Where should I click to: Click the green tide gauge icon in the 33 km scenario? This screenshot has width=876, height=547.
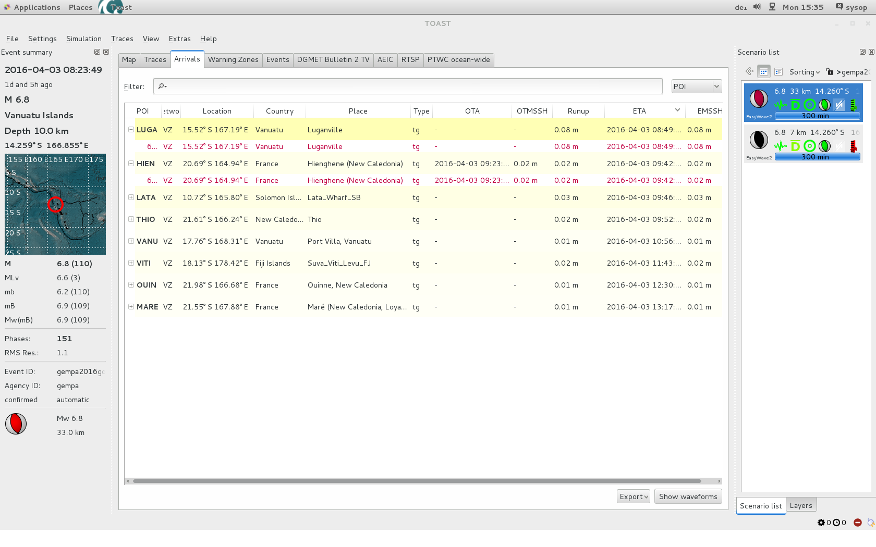click(x=854, y=105)
